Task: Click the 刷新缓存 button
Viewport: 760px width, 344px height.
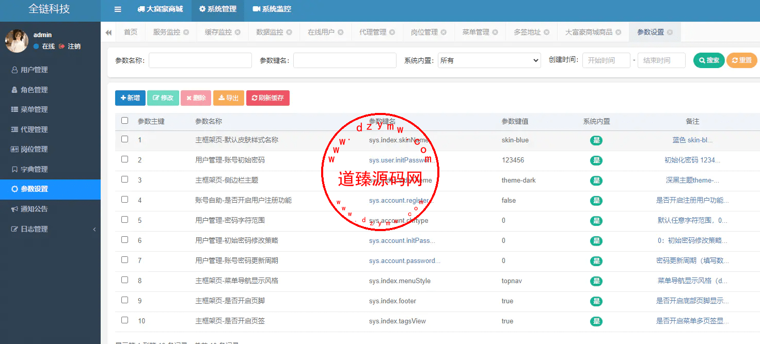Action: [268, 98]
